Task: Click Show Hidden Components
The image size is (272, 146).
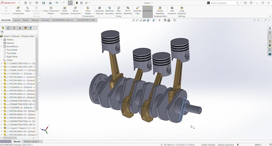Action: tap(88, 12)
